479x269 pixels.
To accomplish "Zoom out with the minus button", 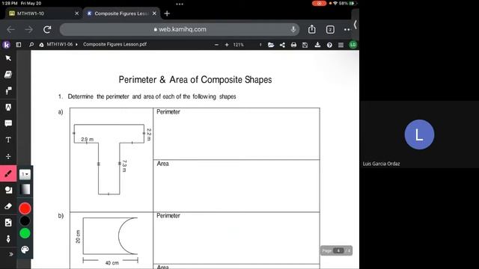I will point(216,45).
